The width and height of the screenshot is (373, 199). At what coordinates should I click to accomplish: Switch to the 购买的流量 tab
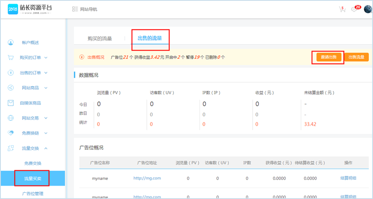point(100,38)
